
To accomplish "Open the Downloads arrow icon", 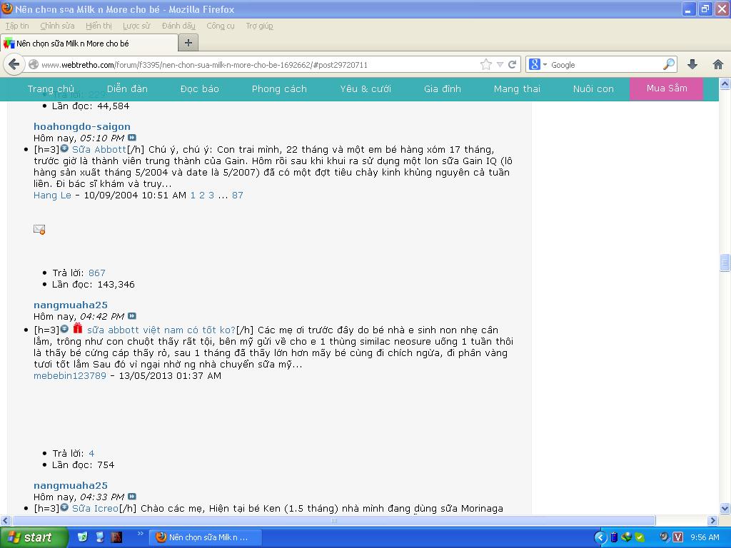I will (x=692, y=64).
